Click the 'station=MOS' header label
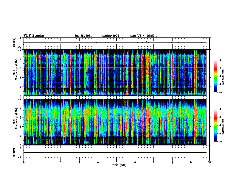Screen dimensions: 236x182 [111, 36]
